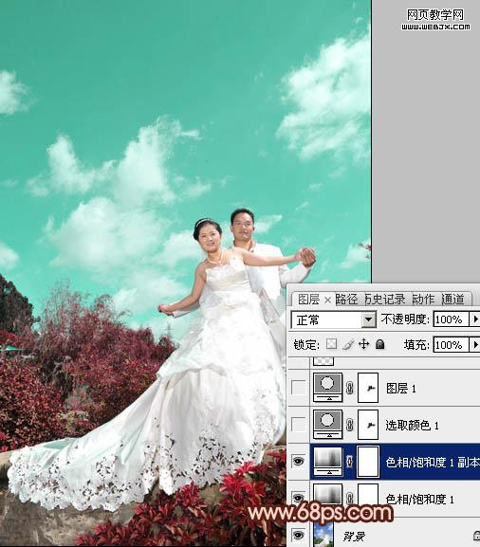Click the lock transparent pixels icon
The width and height of the screenshot is (480, 547).
[x=331, y=344]
